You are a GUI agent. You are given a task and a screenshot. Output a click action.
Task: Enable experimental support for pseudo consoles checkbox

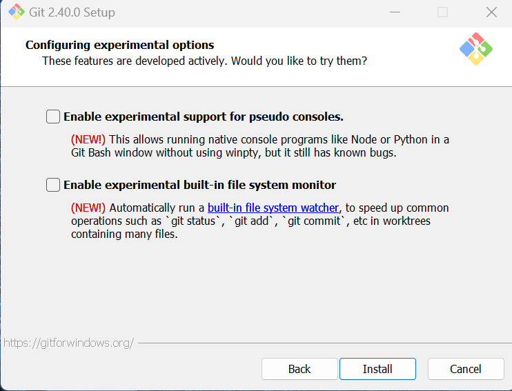click(53, 117)
